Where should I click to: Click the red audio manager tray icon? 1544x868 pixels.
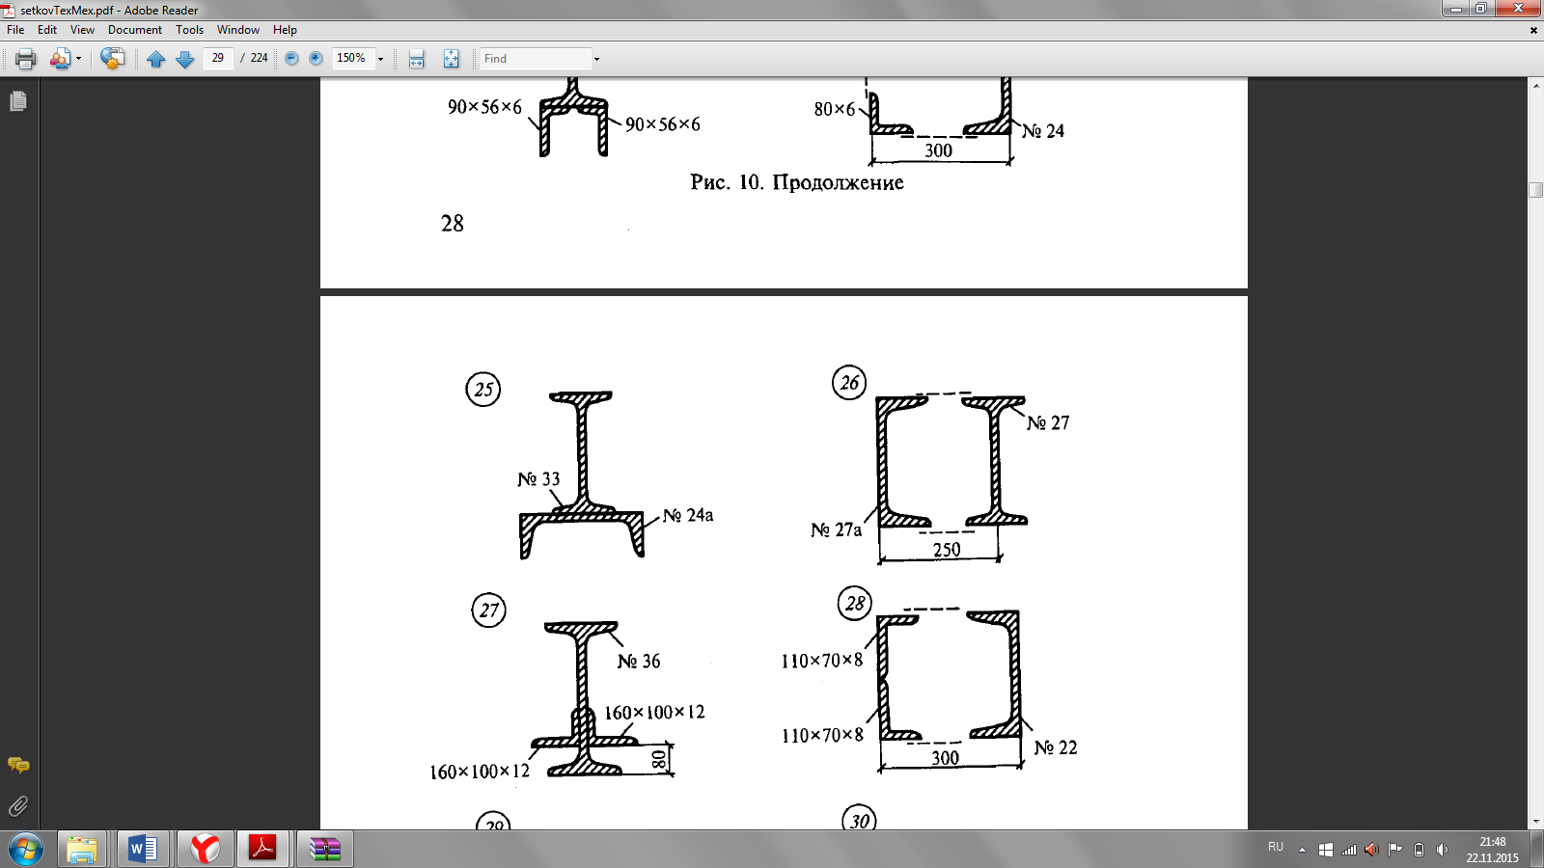[1371, 850]
